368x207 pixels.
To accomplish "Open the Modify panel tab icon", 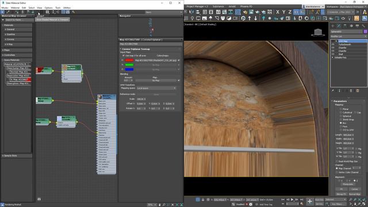I will [x=339, y=26].
